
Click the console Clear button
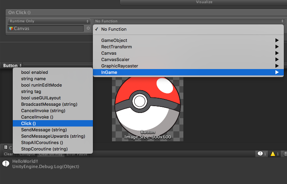coord(8,154)
